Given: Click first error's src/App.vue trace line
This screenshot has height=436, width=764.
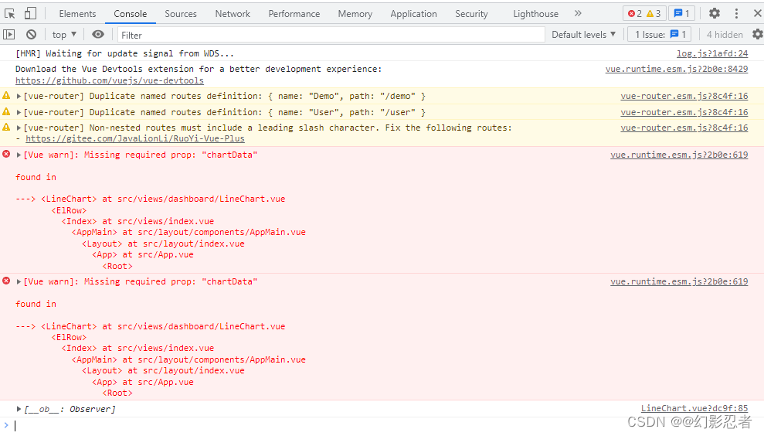Looking at the screenshot, I should coord(143,254).
